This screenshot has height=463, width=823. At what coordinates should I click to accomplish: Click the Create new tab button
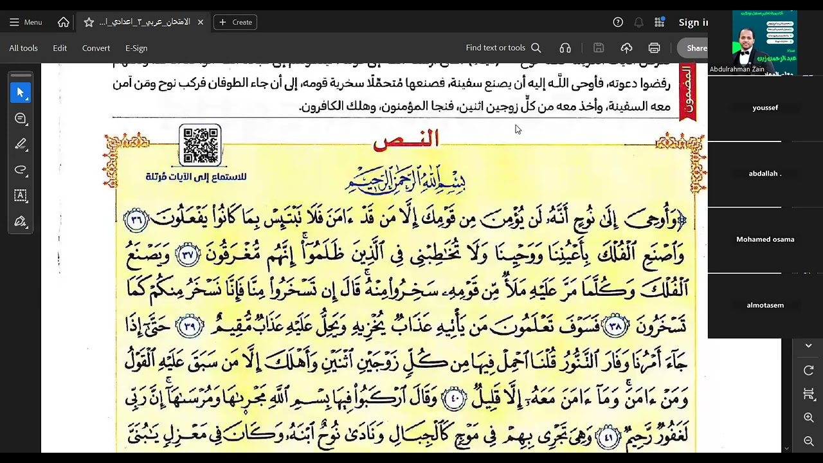pos(235,22)
